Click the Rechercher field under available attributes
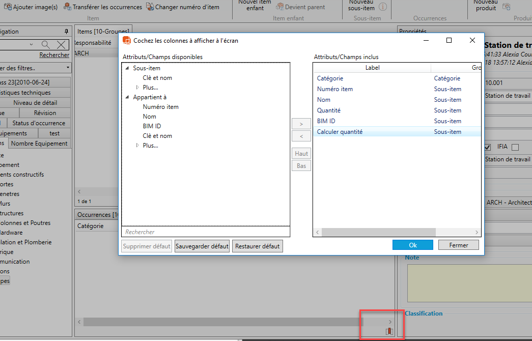 (x=206, y=232)
